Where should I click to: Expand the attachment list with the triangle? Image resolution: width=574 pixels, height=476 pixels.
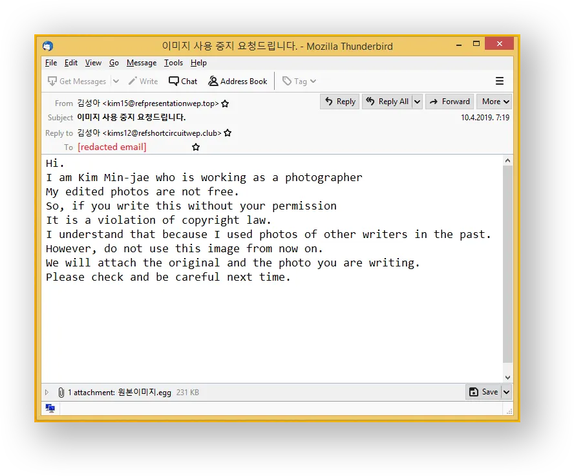(47, 392)
